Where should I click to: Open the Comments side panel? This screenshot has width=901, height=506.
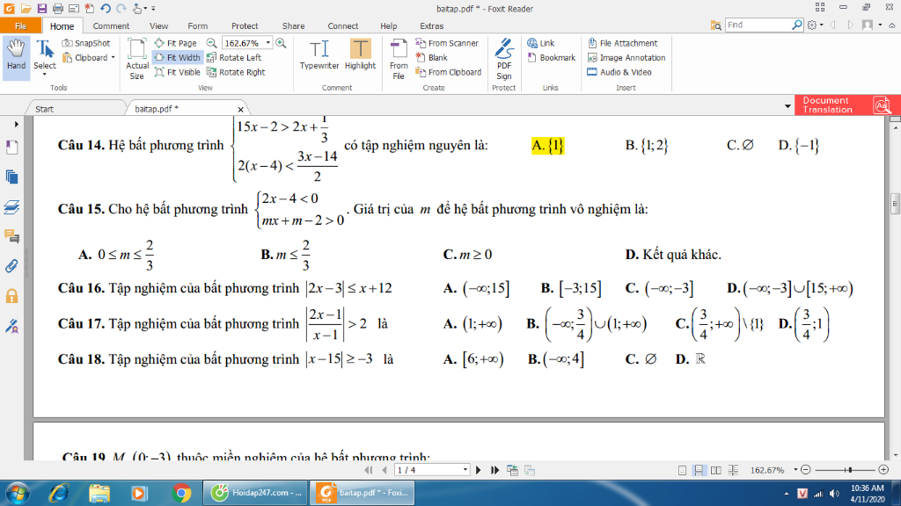[x=11, y=236]
